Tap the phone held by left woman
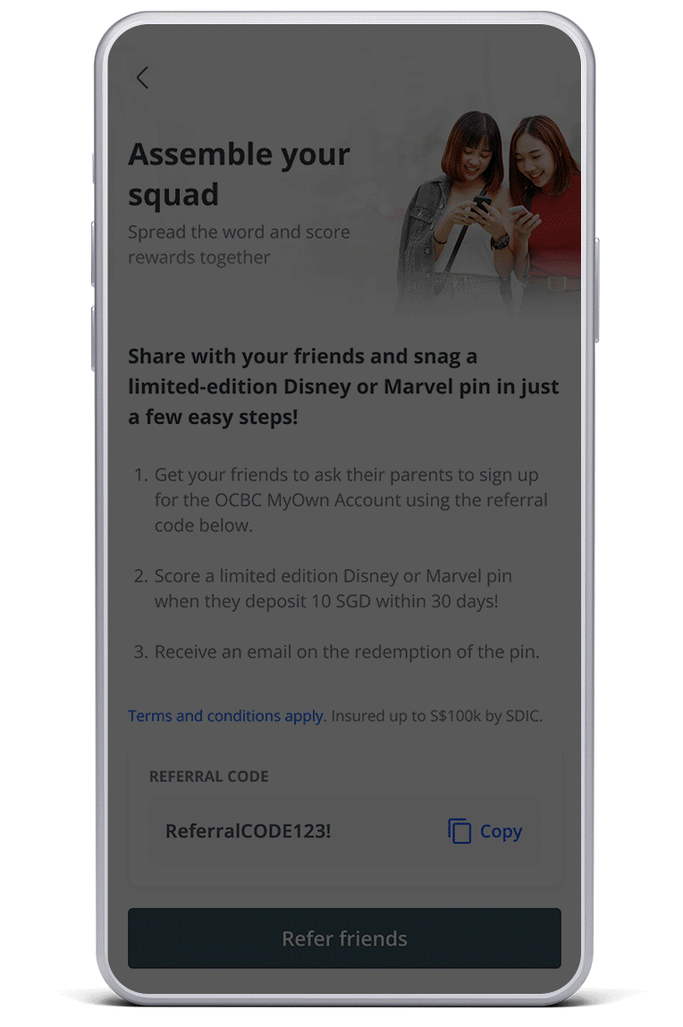This screenshot has height=1027, width=683. (482, 207)
